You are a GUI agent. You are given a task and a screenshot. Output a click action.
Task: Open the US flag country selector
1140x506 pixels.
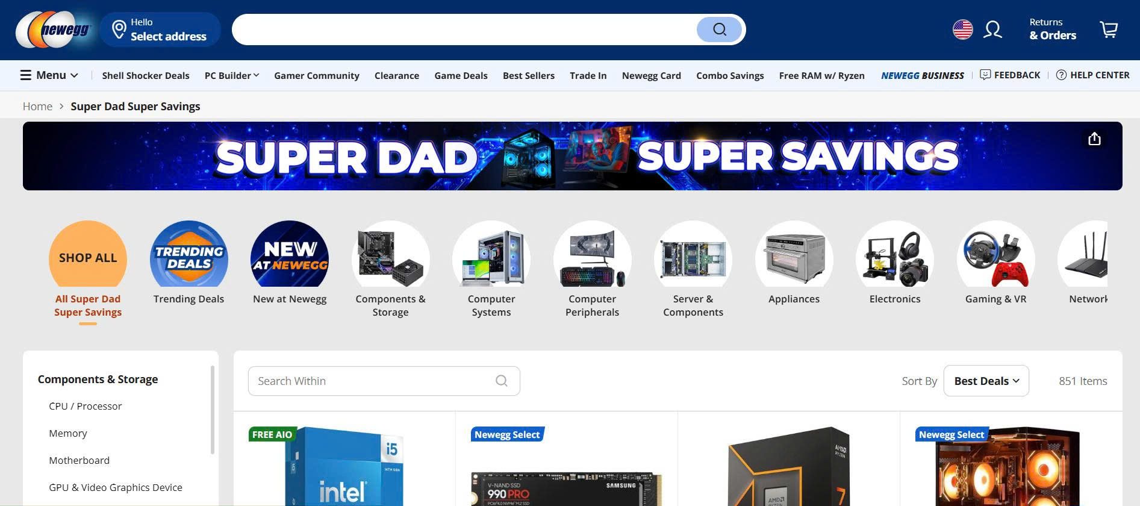[x=962, y=30]
